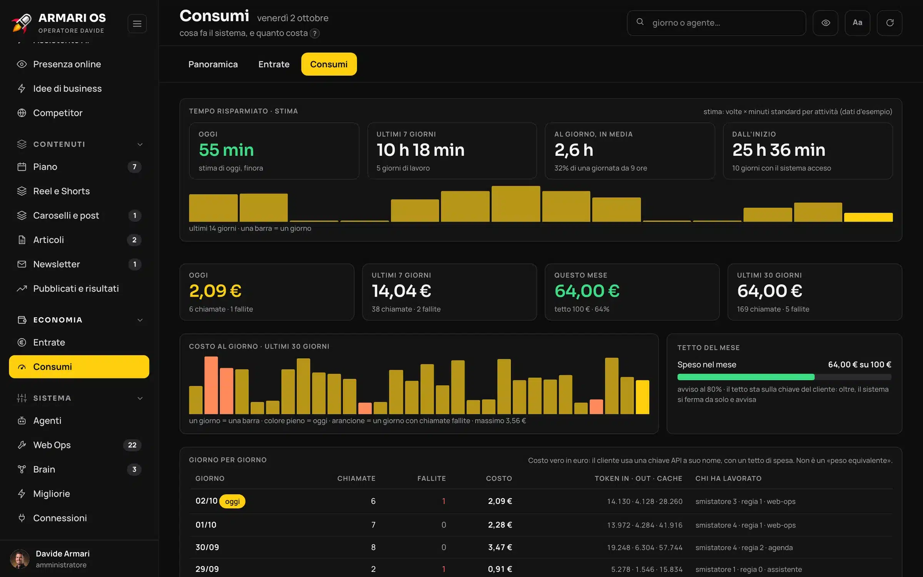Click the magnifier icon in search box
This screenshot has height=577, width=923.
tap(640, 22)
